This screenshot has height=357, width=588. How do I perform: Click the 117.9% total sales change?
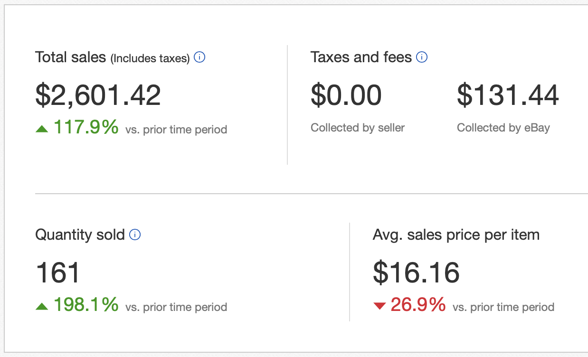pos(86,127)
